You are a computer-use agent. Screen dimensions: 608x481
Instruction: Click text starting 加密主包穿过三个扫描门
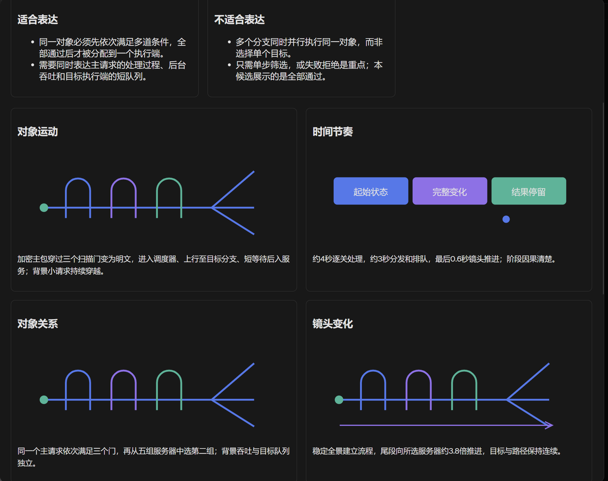click(154, 265)
